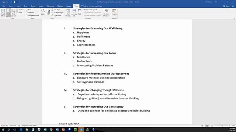Switch to Outline view
The width and height of the screenshot is (236, 132).
click(20, 10)
